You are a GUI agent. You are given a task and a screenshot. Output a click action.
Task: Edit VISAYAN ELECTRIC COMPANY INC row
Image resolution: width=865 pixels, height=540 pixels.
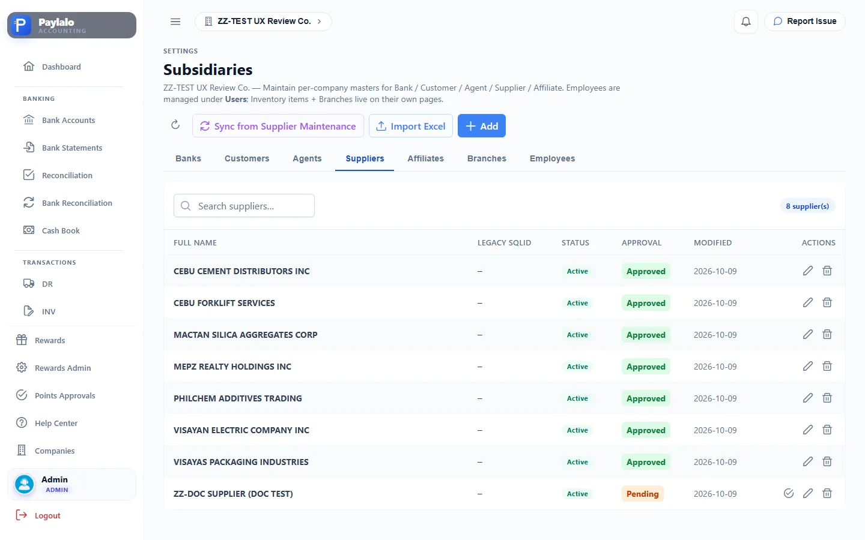click(x=808, y=430)
